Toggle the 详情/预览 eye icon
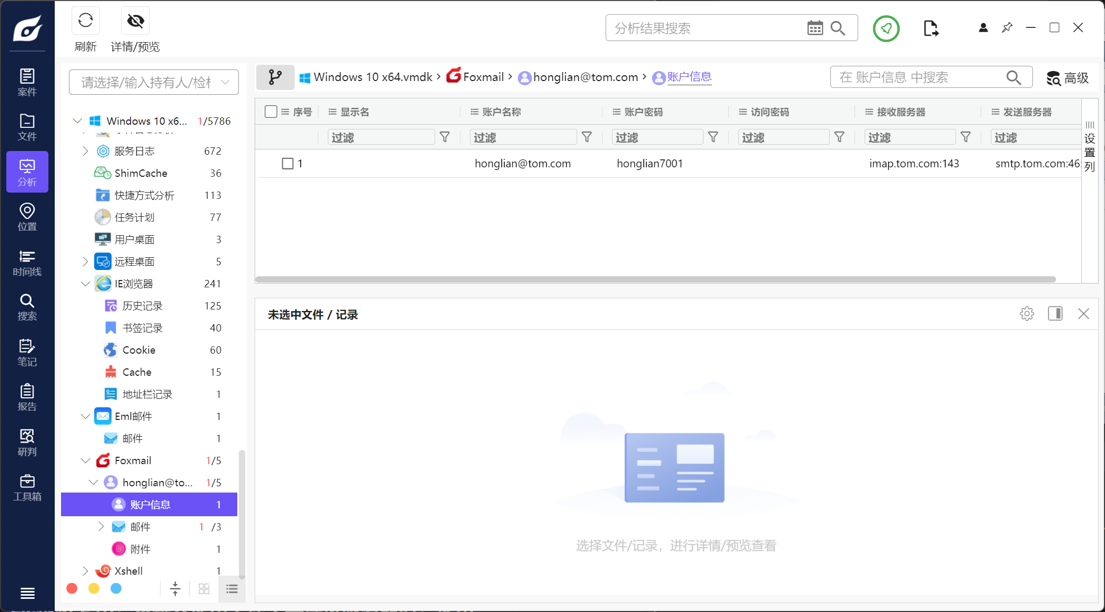This screenshot has width=1105, height=612. tap(135, 21)
